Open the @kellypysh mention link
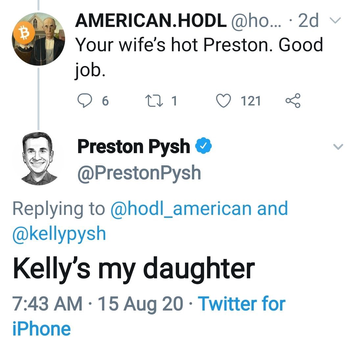The height and width of the screenshot is (347, 355). click(59, 234)
